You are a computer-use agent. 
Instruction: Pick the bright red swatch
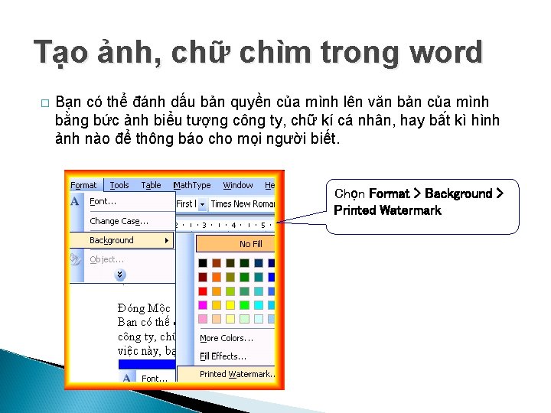point(203,291)
